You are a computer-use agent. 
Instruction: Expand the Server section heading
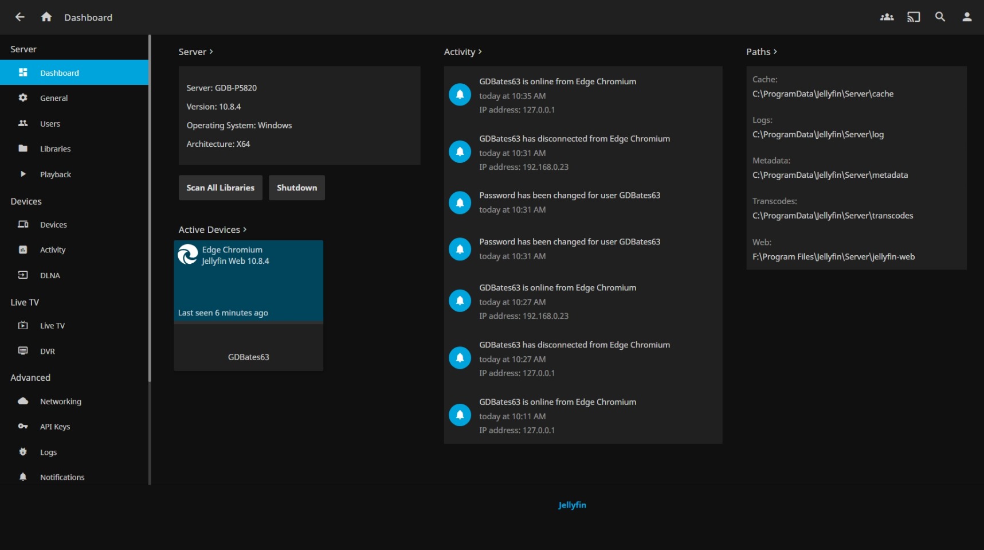195,52
